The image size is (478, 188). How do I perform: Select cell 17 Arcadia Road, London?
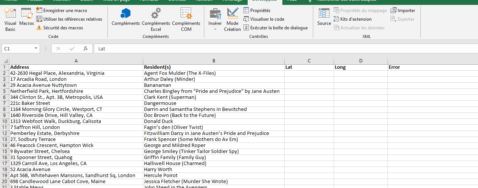click(x=76, y=79)
